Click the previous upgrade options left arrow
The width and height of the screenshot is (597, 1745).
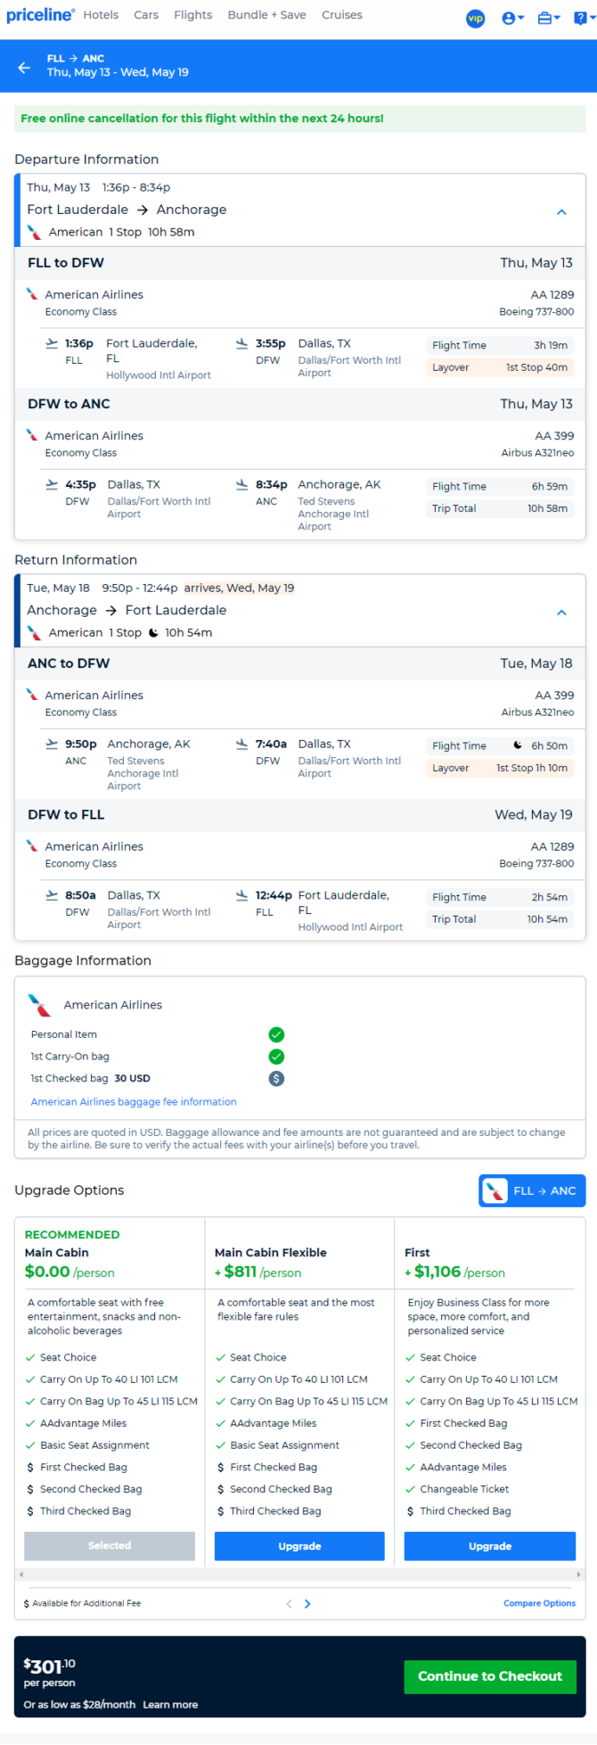289,1603
